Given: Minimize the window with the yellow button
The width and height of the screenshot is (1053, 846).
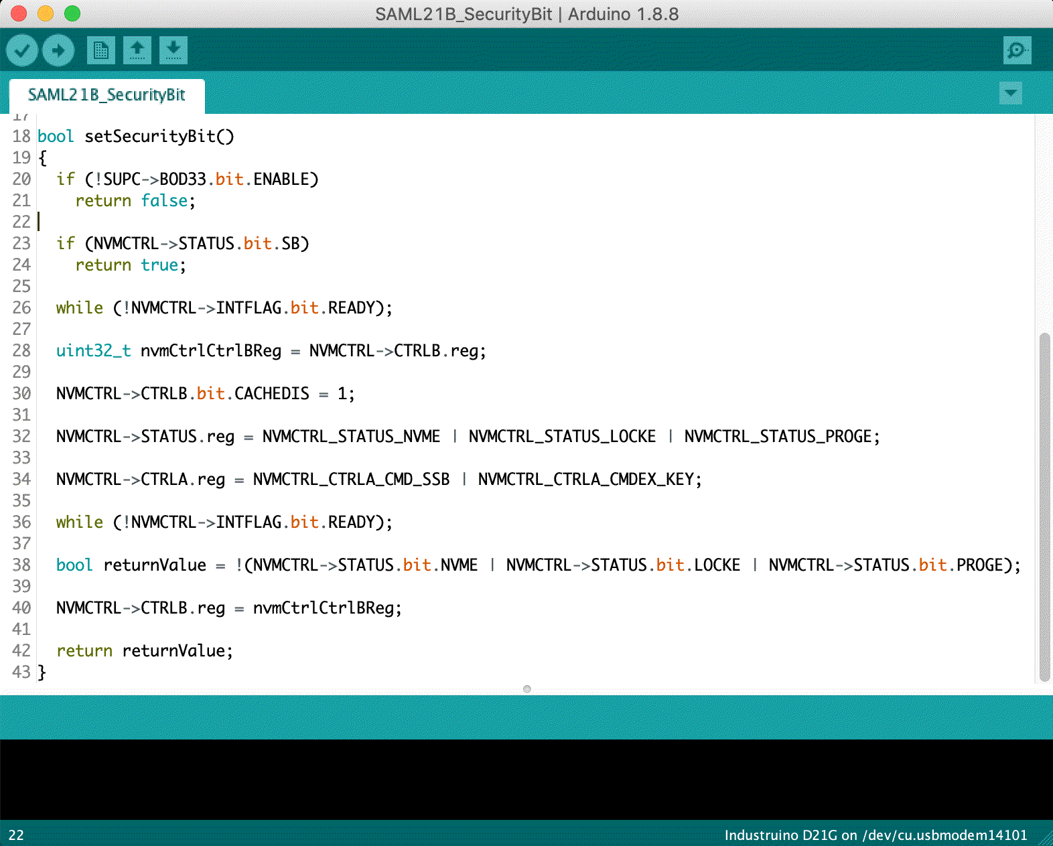Looking at the screenshot, I should (x=46, y=13).
